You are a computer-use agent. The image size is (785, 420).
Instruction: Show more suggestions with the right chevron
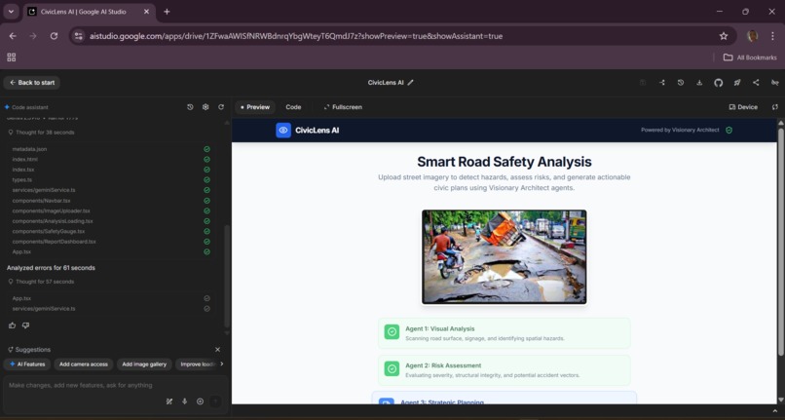pos(222,363)
